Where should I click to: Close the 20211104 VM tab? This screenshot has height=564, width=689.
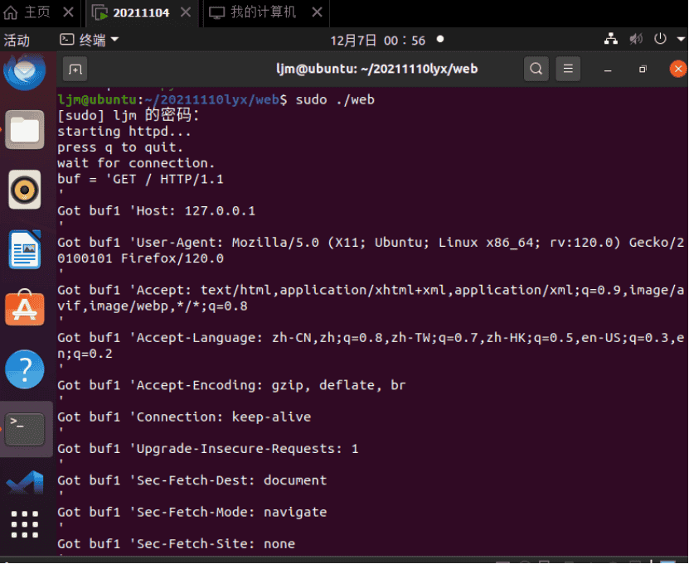tap(187, 12)
